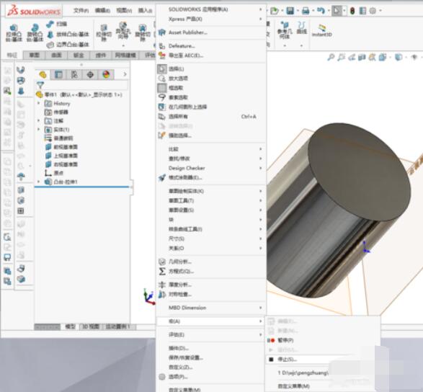
Task: Open the Edit (编辑) menu
Action: pos(102,11)
